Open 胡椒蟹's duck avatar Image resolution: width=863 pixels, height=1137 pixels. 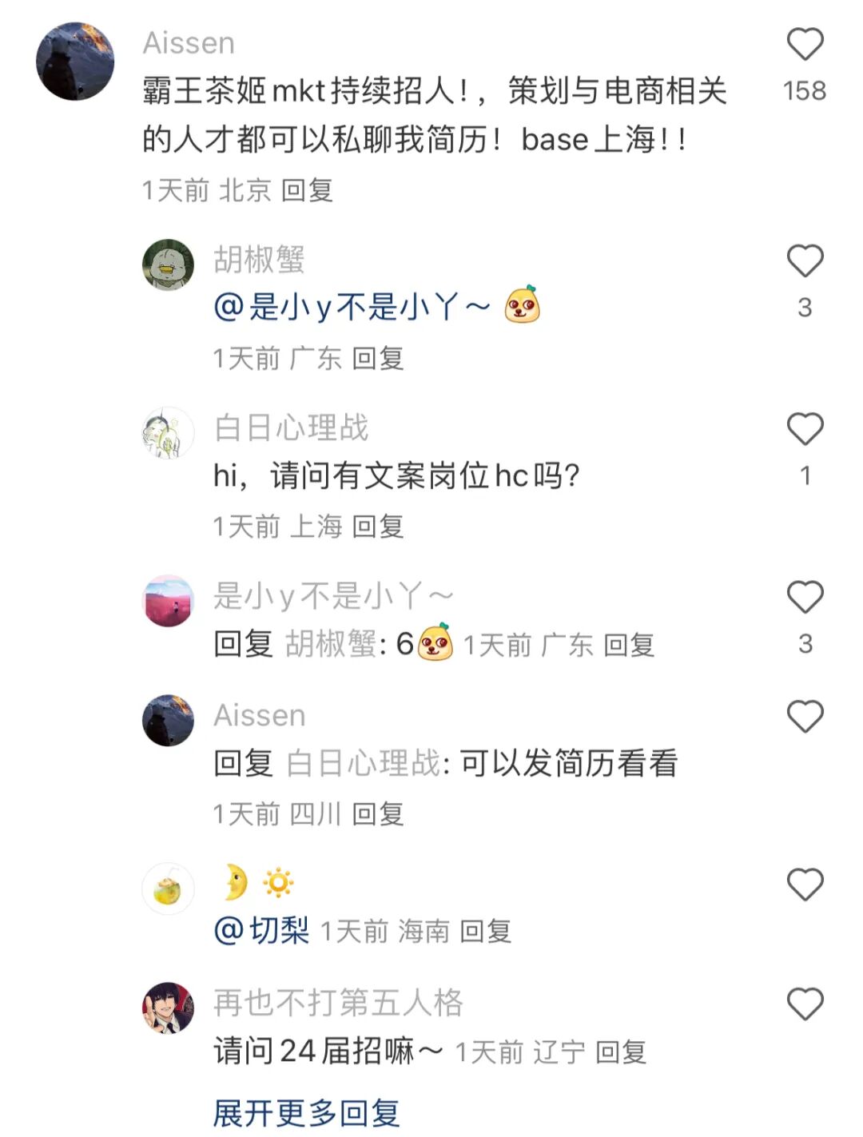tap(168, 264)
